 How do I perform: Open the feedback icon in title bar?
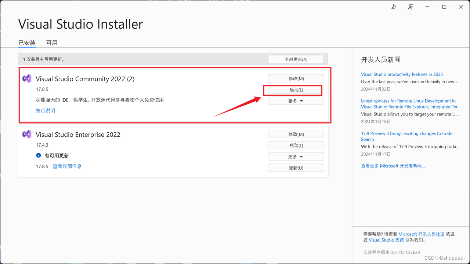point(411,7)
